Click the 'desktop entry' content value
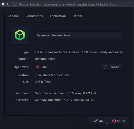The image size is (134, 129). tap(45, 59)
